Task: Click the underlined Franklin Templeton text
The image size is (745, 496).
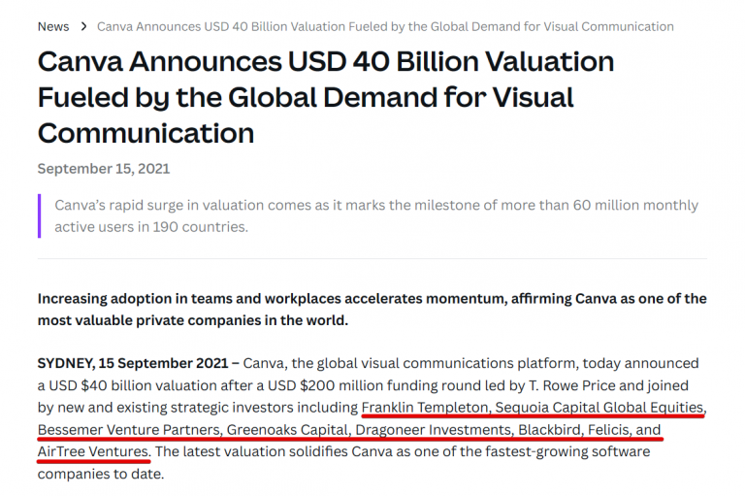Action: pyautogui.click(x=424, y=408)
